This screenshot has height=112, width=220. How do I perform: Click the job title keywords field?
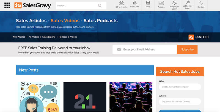pyautogui.click(x=180, y=87)
